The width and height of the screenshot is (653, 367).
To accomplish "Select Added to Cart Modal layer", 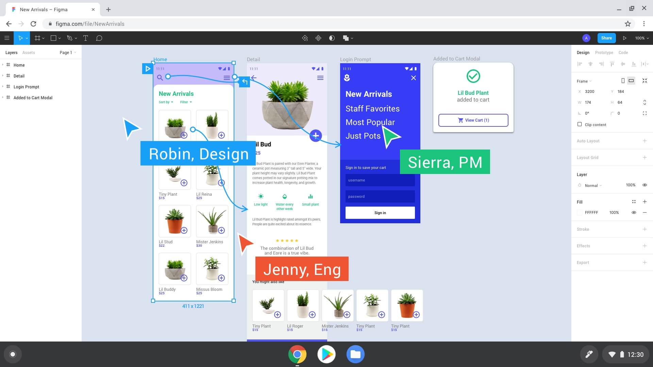I will coord(41,98).
